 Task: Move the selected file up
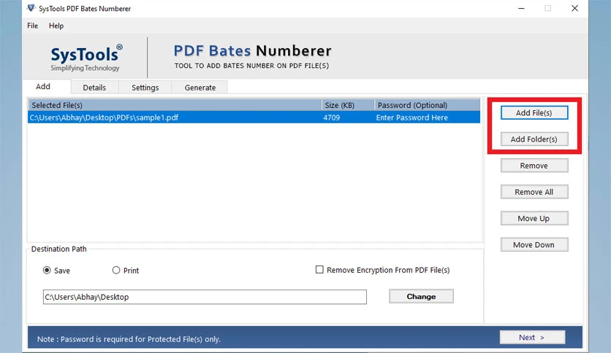534,219
